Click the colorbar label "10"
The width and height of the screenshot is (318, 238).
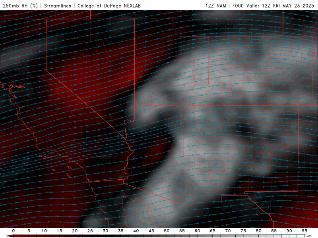[44, 231]
